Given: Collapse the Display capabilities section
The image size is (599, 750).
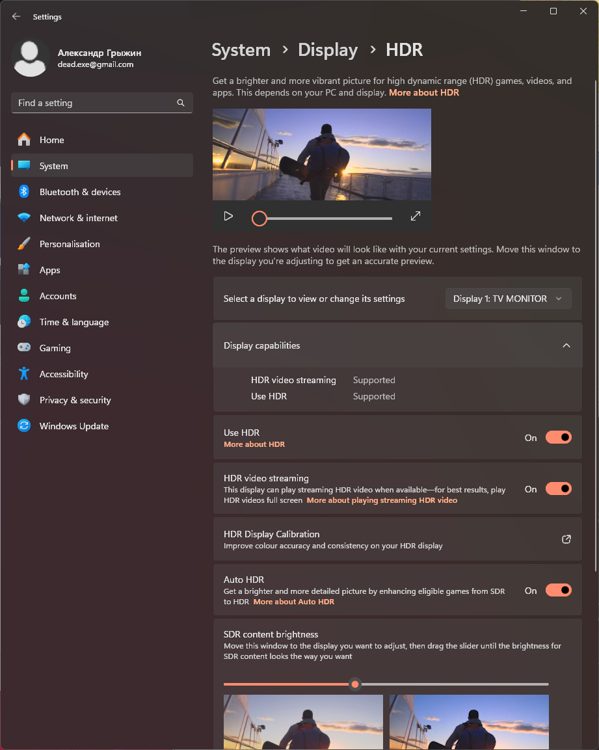Looking at the screenshot, I should [x=566, y=345].
